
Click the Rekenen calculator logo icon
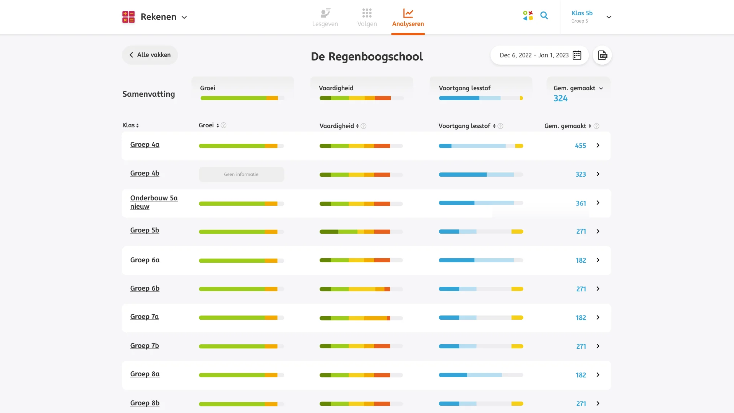click(x=128, y=17)
